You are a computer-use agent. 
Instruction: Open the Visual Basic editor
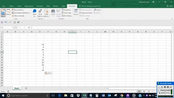[3, 13]
